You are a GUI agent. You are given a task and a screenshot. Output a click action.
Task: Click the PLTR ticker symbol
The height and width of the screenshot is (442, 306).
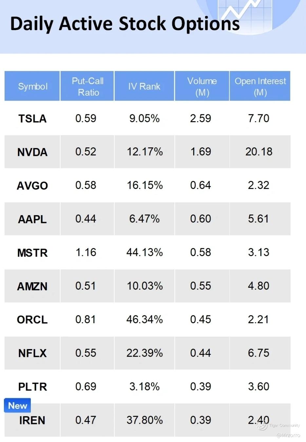tap(32, 387)
